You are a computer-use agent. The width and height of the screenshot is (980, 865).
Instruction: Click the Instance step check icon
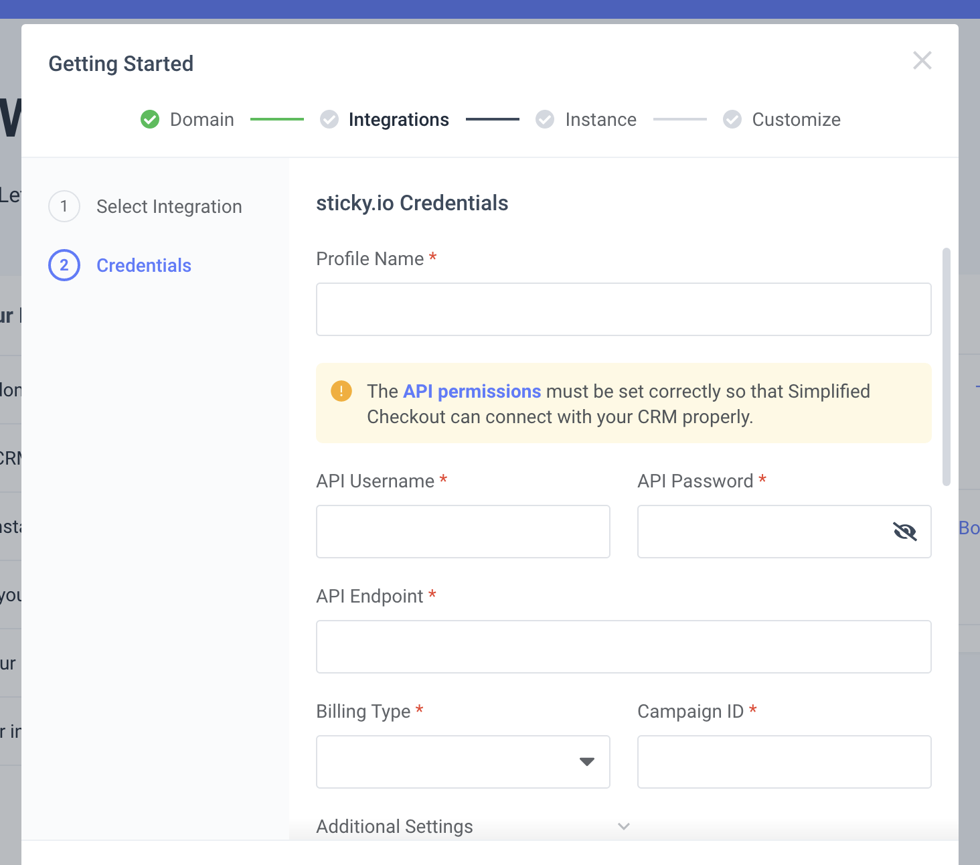tap(545, 119)
